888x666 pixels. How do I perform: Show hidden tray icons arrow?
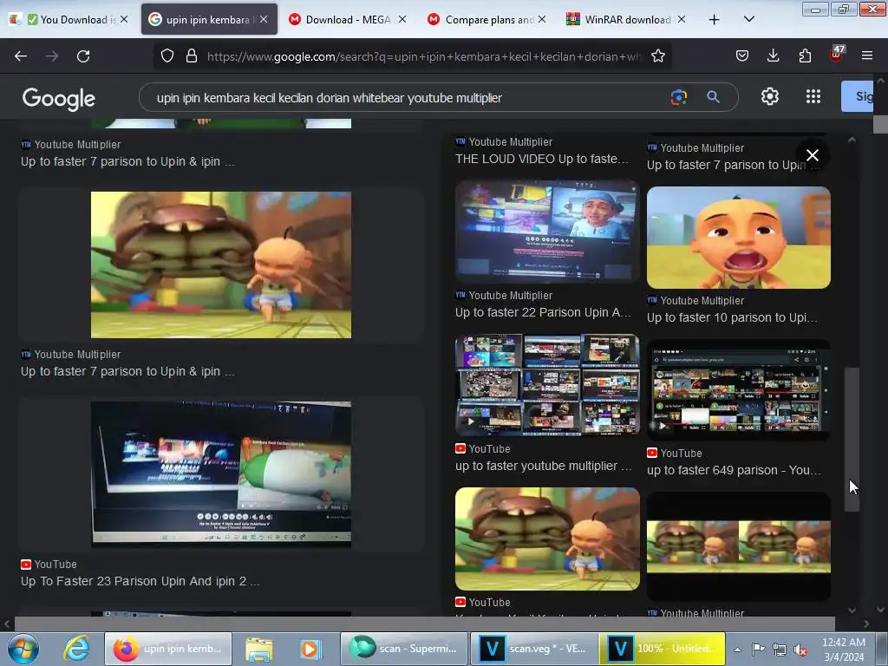pyautogui.click(x=737, y=650)
